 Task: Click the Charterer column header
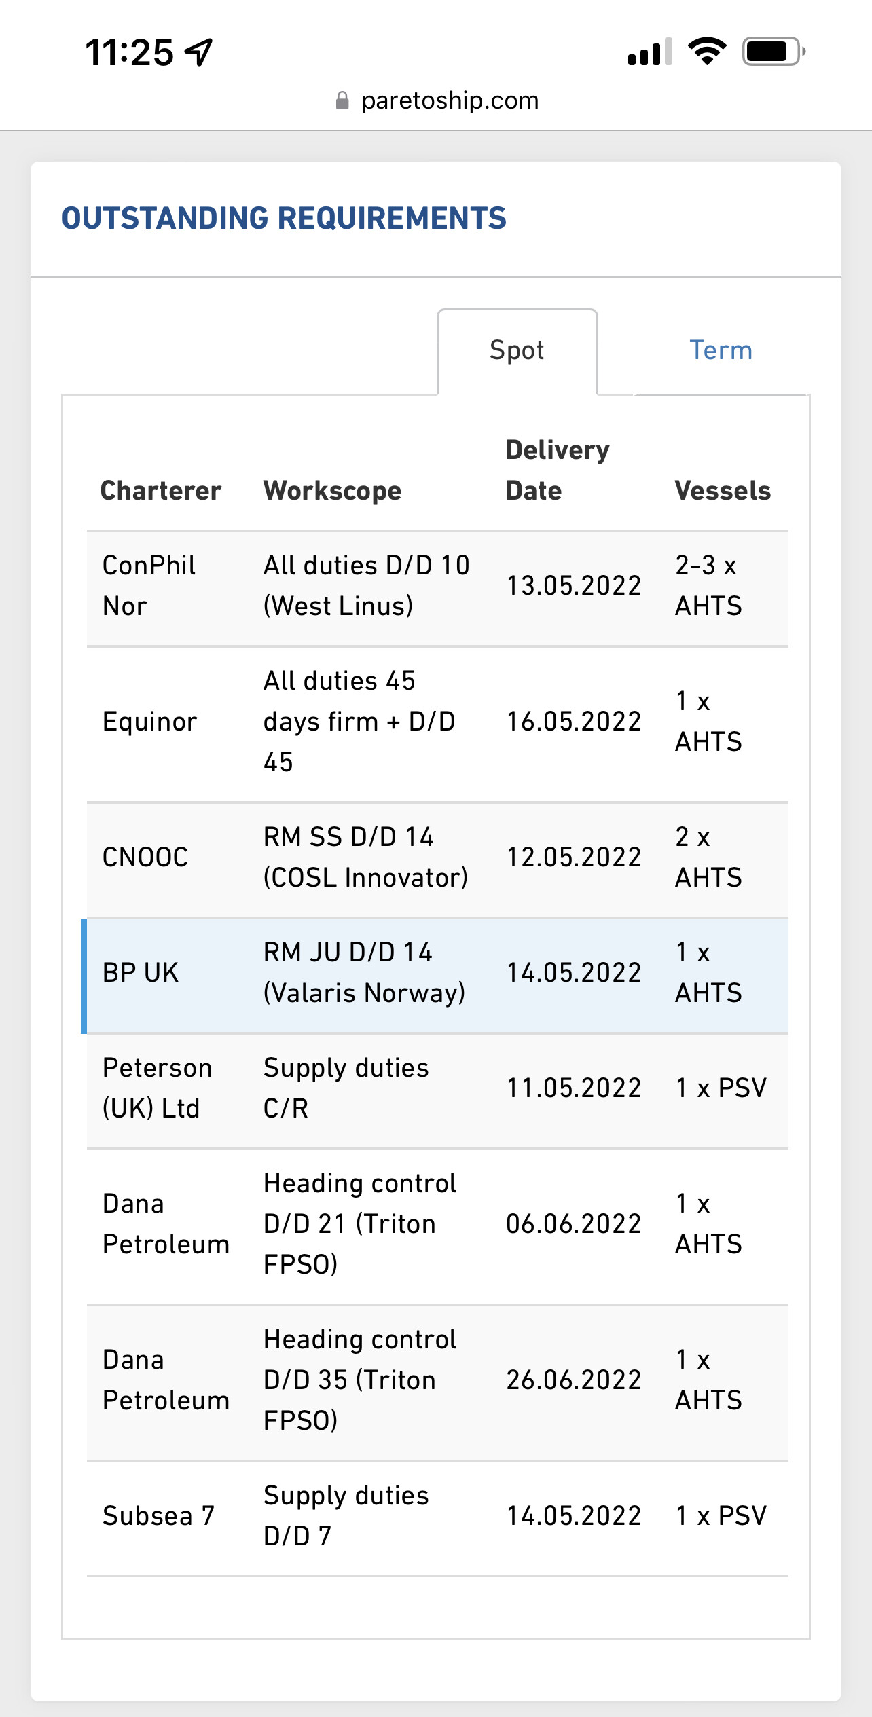click(161, 491)
